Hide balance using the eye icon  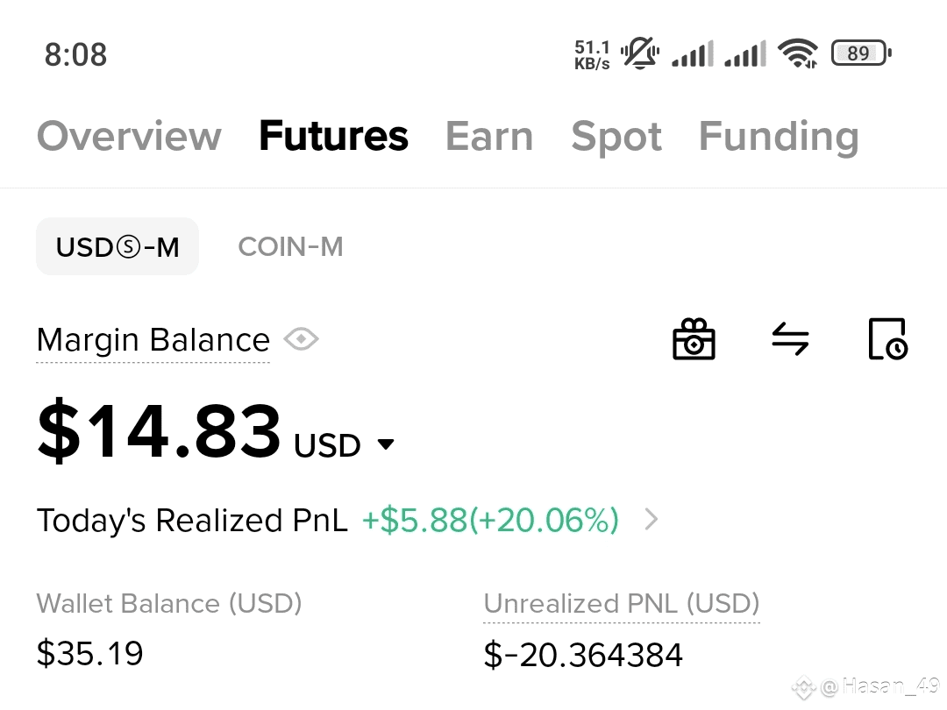tap(302, 338)
